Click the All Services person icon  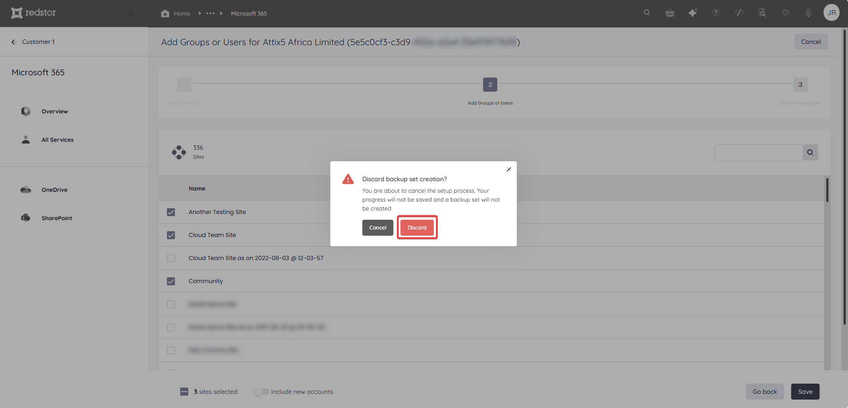(26, 140)
